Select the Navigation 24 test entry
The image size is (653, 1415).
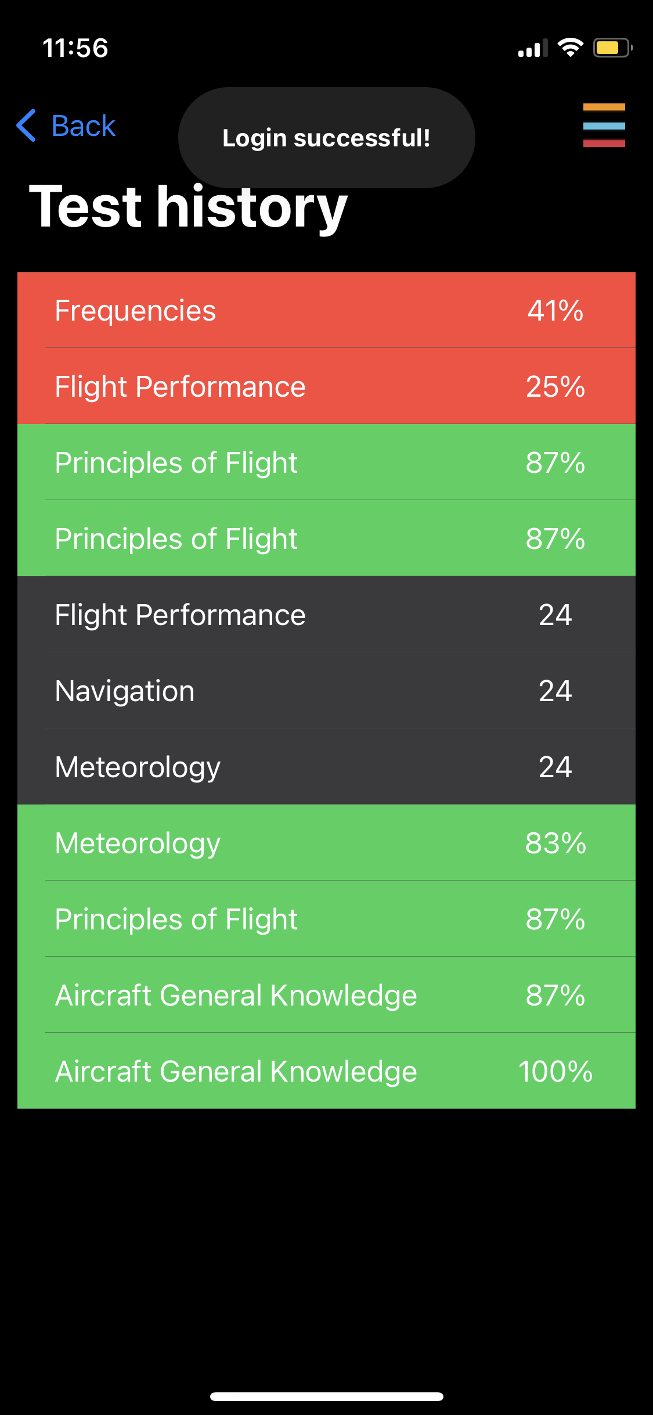326,691
